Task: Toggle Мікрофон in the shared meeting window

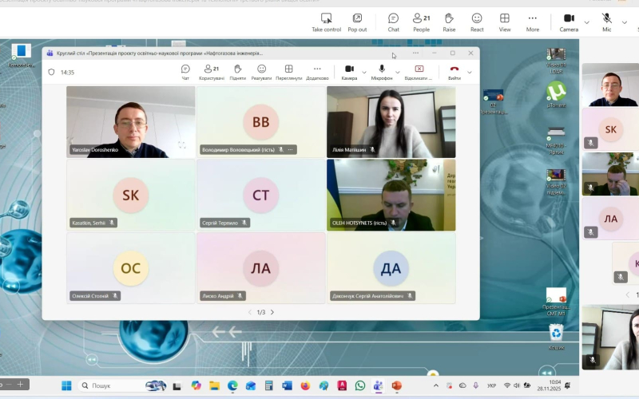Action: [x=382, y=72]
